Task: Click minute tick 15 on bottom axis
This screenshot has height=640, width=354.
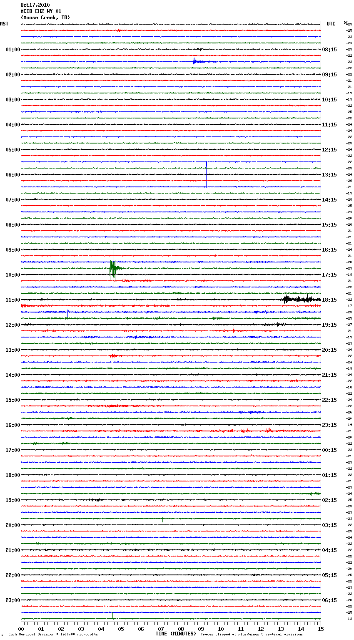Action: [x=321, y=629]
